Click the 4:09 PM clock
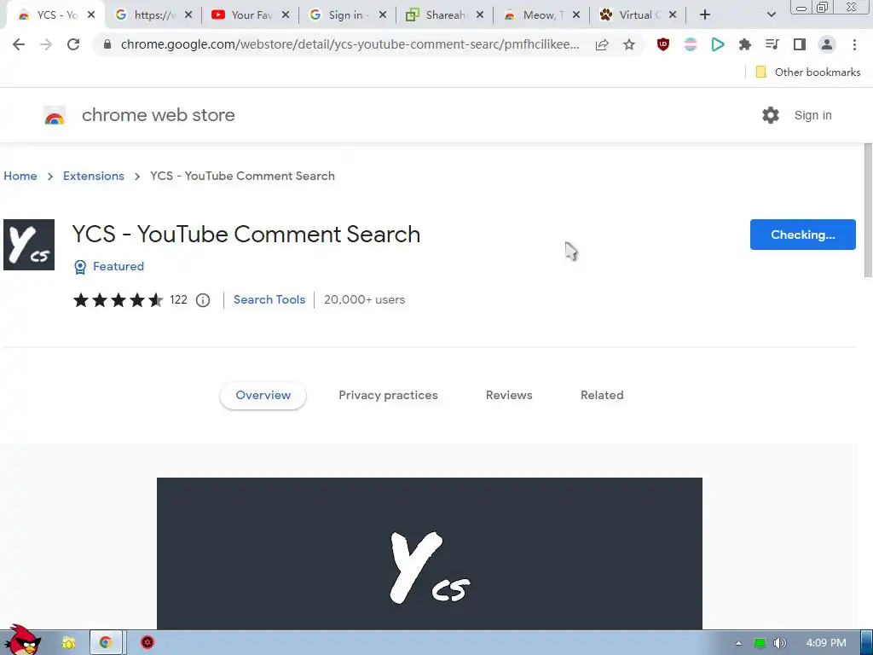 pos(825,643)
